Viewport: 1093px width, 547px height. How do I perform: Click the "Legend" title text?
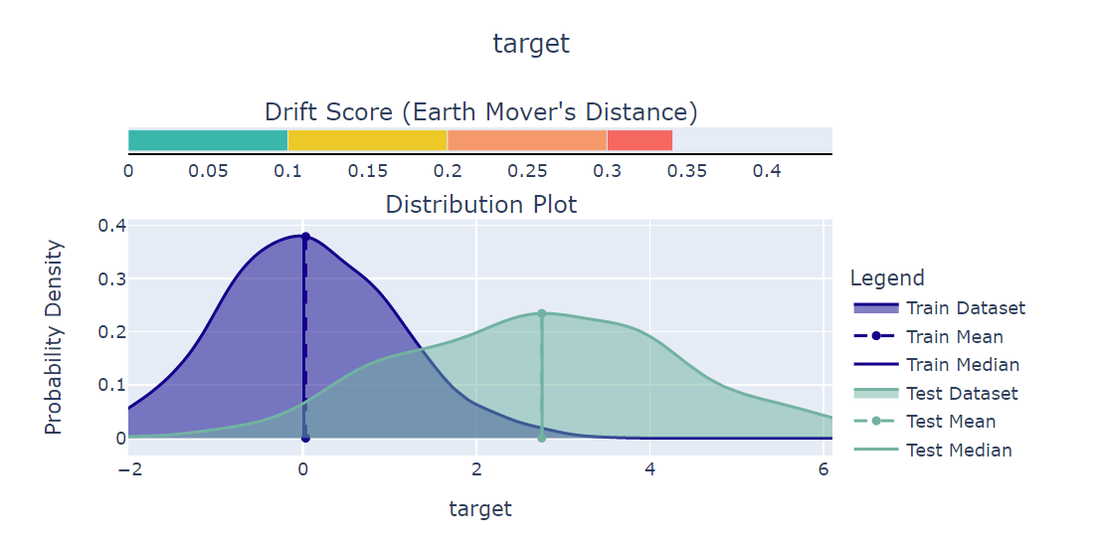pyautogui.click(x=887, y=278)
